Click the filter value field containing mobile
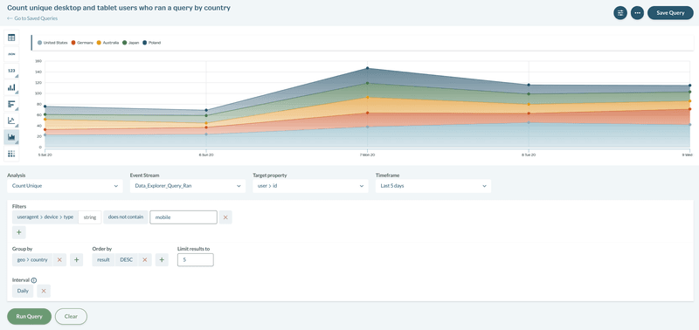The image size is (699, 330). tap(183, 217)
